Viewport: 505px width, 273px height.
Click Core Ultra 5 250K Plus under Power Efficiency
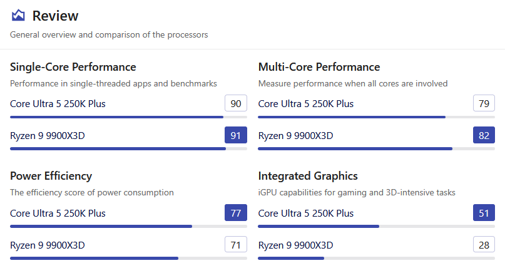[58, 214]
